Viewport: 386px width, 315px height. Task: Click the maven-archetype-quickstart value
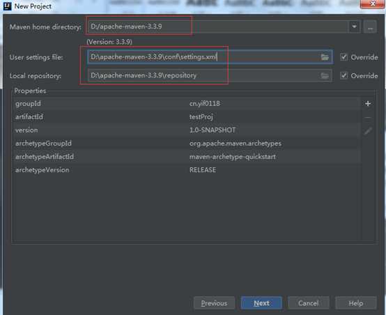click(233, 157)
